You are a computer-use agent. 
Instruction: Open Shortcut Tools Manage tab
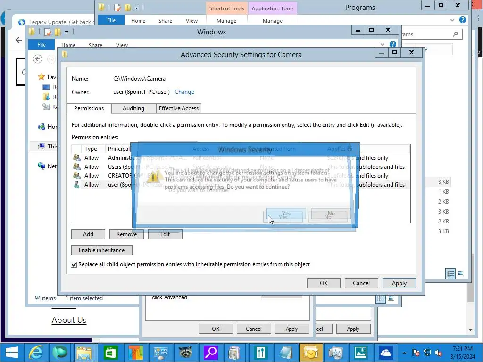(x=226, y=21)
